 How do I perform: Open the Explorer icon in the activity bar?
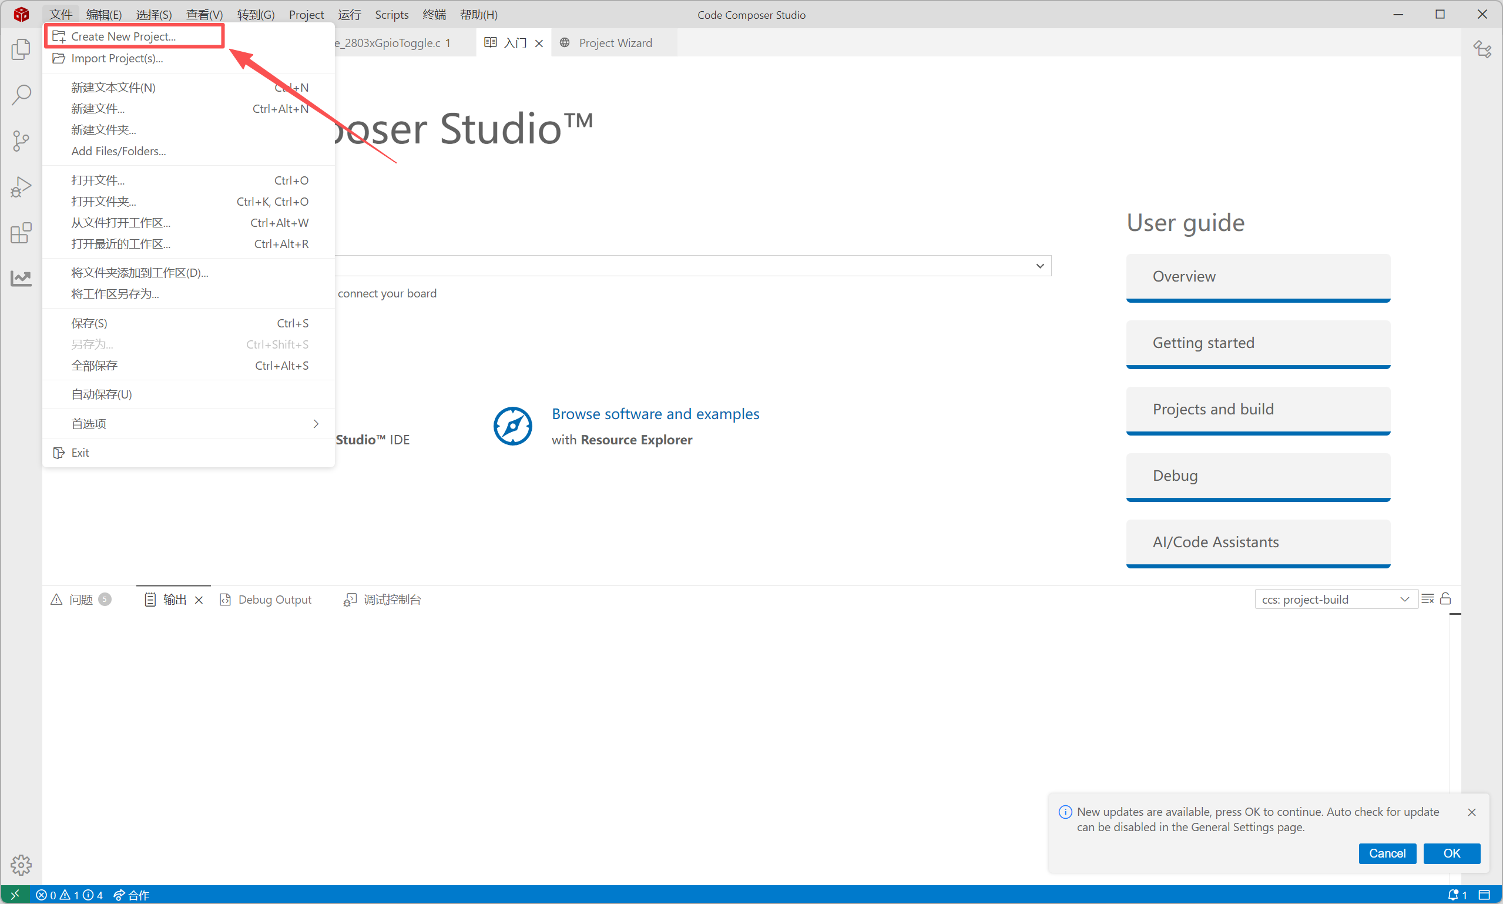pos(21,49)
